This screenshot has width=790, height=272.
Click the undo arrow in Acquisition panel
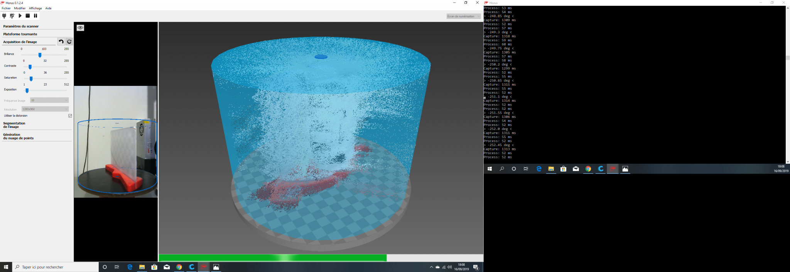(x=61, y=42)
